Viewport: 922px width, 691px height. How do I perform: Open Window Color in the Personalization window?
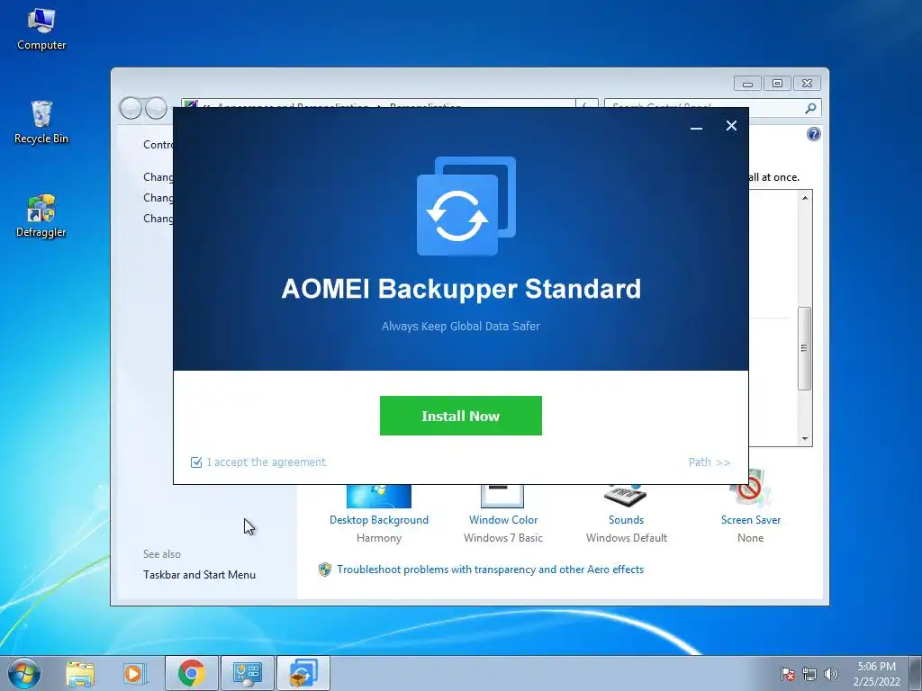[503, 519]
